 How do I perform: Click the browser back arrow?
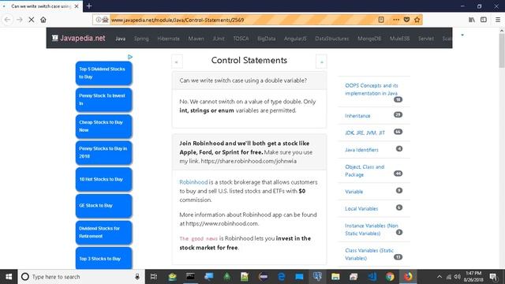(7, 20)
